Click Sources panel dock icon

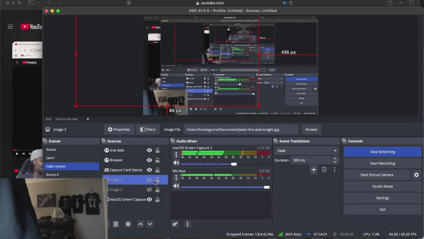(104, 141)
